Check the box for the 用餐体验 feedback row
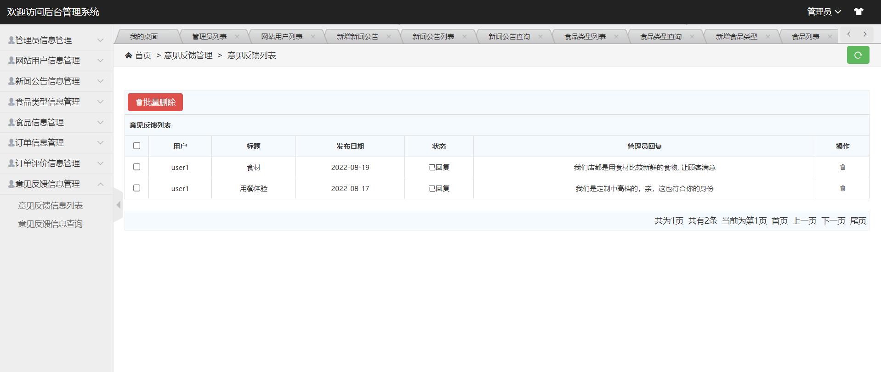The width and height of the screenshot is (881, 372). 136,188
